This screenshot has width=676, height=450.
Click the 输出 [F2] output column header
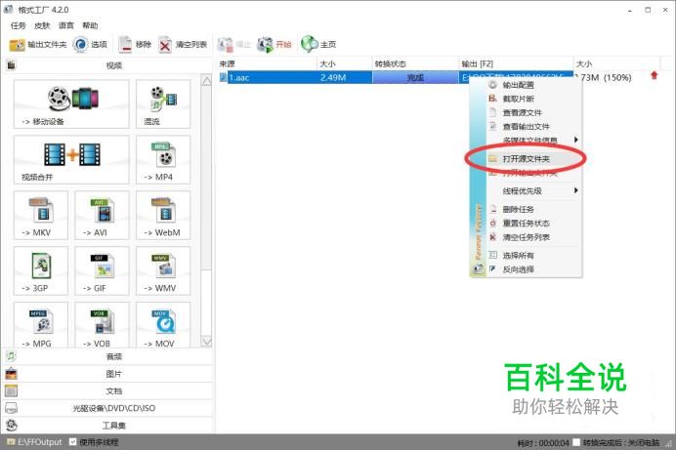pos(516,63)
